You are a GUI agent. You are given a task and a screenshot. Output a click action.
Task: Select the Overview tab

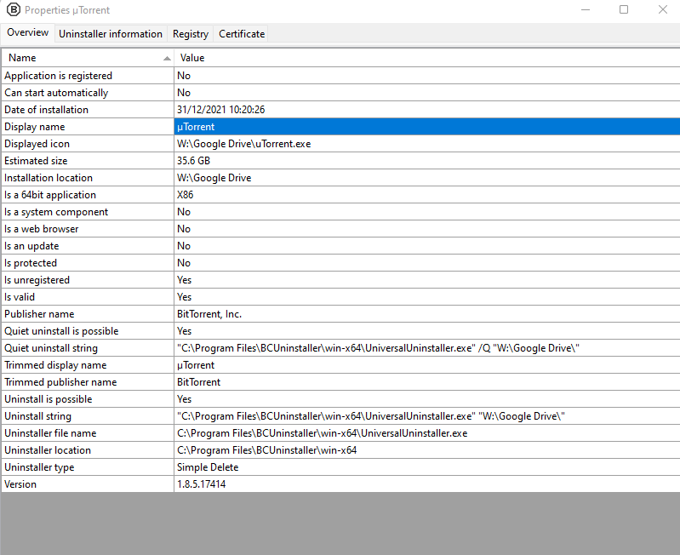[28, 32]
